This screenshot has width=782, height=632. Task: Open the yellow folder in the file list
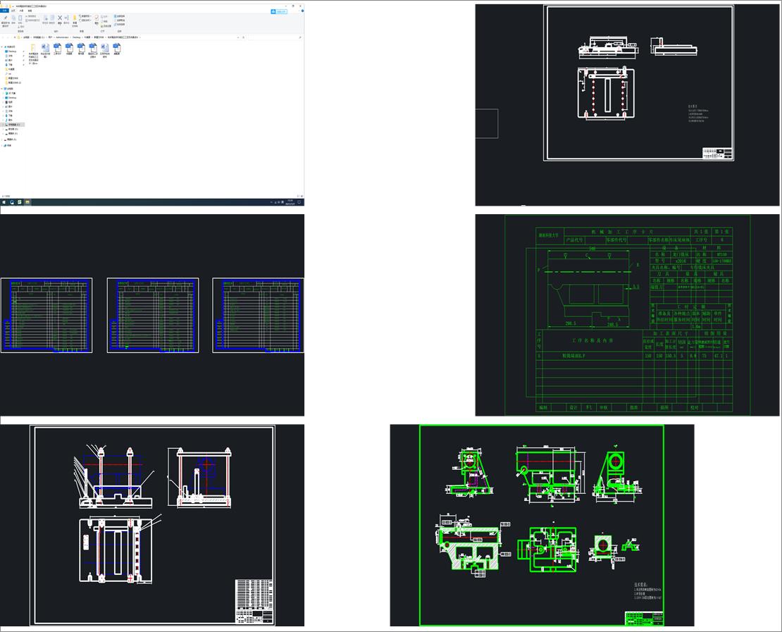pos(33,47)
